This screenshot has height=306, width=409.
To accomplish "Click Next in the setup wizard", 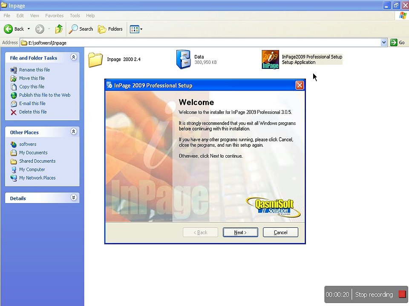I will pos(240,232).
